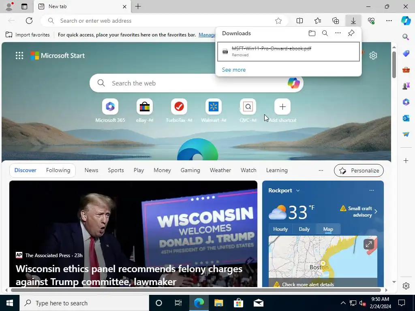The height and width of the screenshot is (311, 415).
Task: Refresh the current page
Action: (x=29, y=21)
